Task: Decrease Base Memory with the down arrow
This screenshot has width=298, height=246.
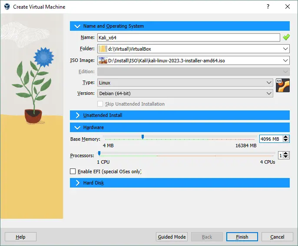Action: tap(286, 140)
